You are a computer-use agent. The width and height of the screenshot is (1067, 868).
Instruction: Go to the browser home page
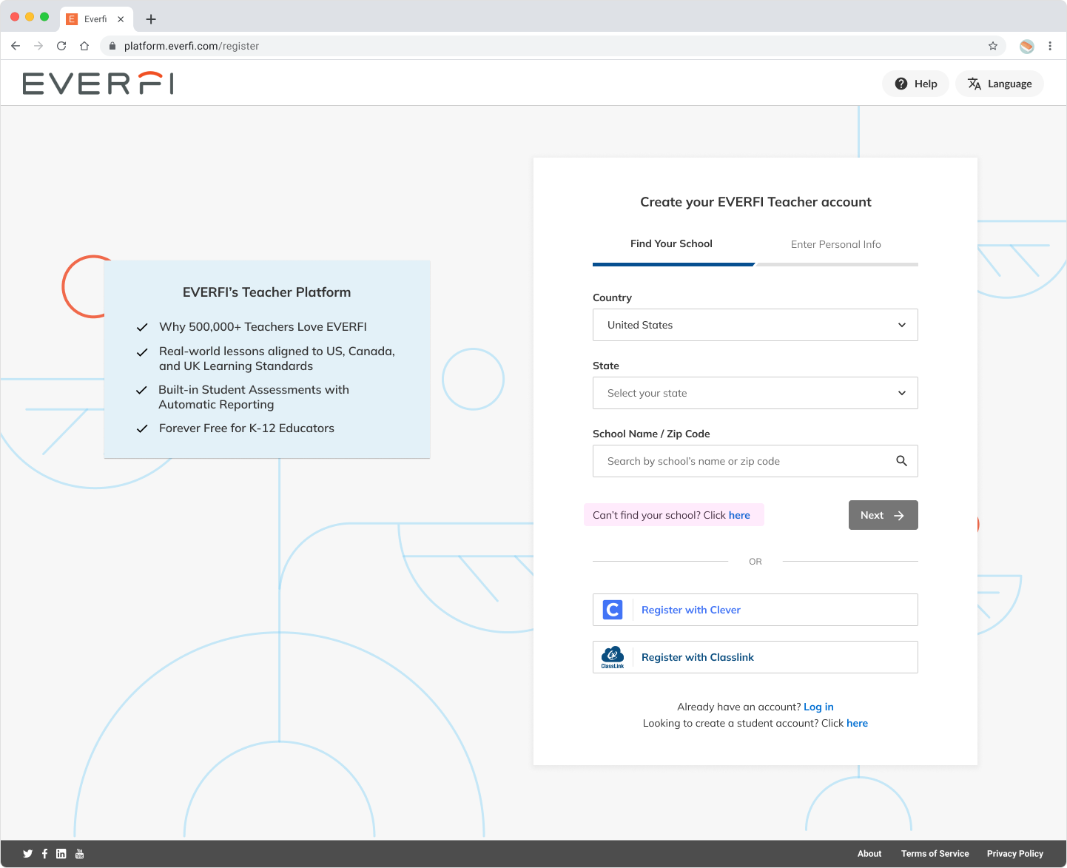[84, 46]
